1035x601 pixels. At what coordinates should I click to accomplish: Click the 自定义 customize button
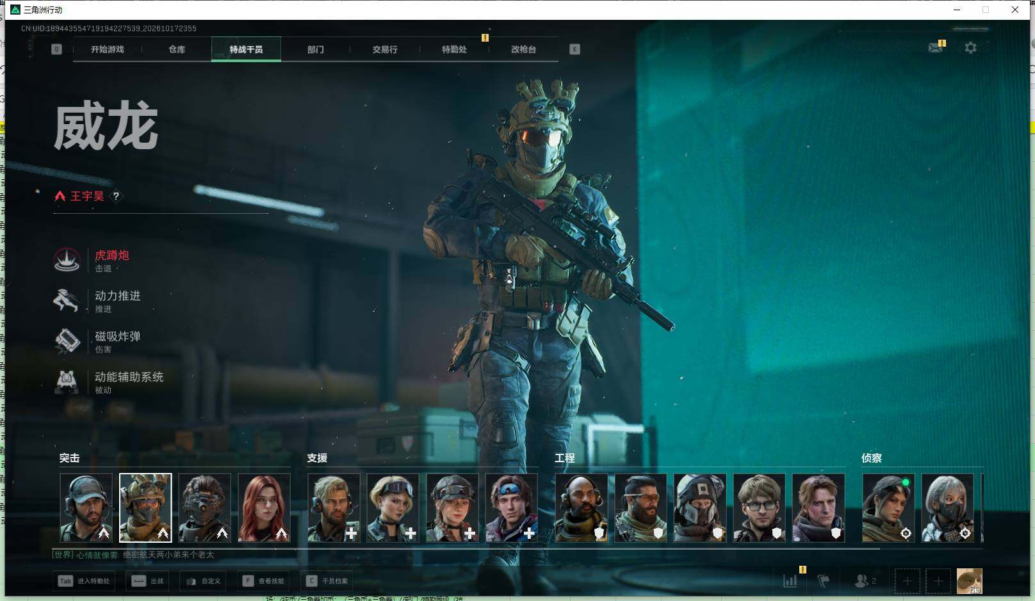tap(204, 581)
